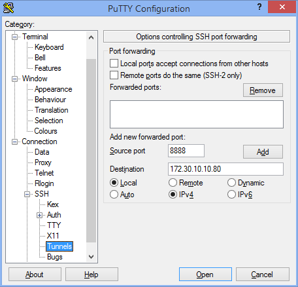Click the category list scroll up arrow

point(91,37)
